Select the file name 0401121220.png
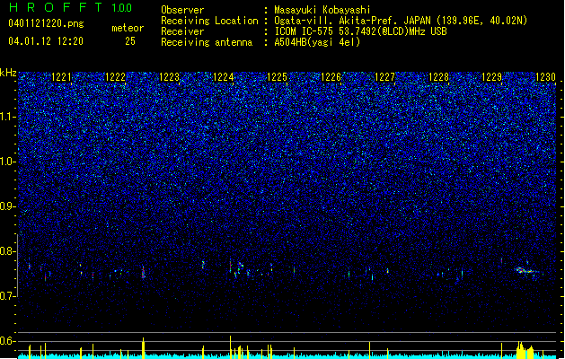Screen dimensions: 565x359 tap(46, 23)
